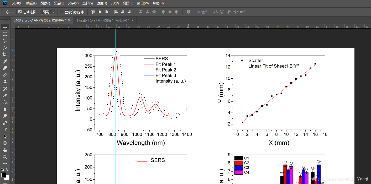Viewport: 371px width, 184px height.
Task: Open the 文件(F) menu
Action: tap(17, 3)
